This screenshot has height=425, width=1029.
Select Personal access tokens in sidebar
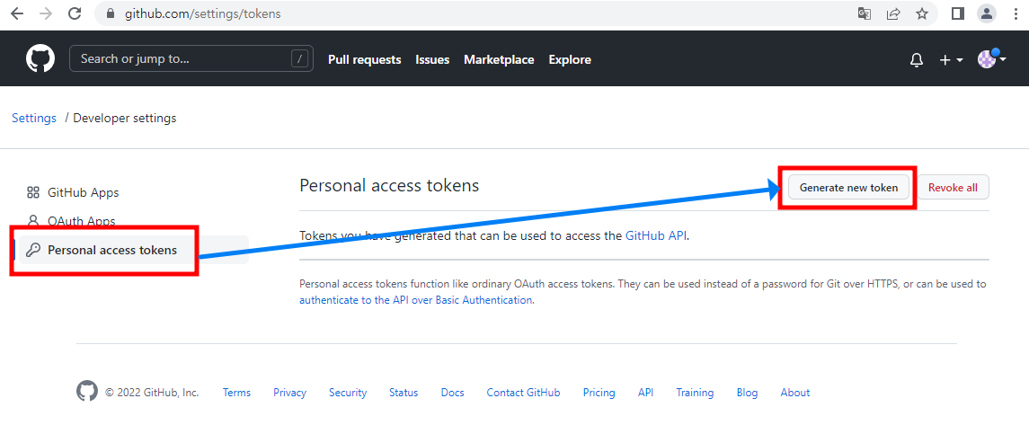(x=133, y=250)
